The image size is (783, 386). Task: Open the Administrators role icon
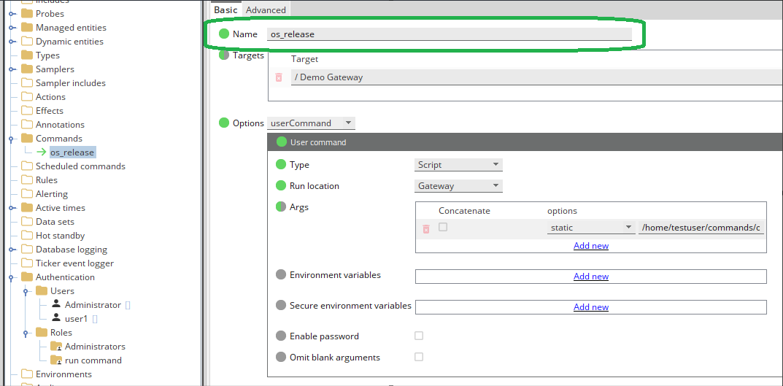point(56,347)
